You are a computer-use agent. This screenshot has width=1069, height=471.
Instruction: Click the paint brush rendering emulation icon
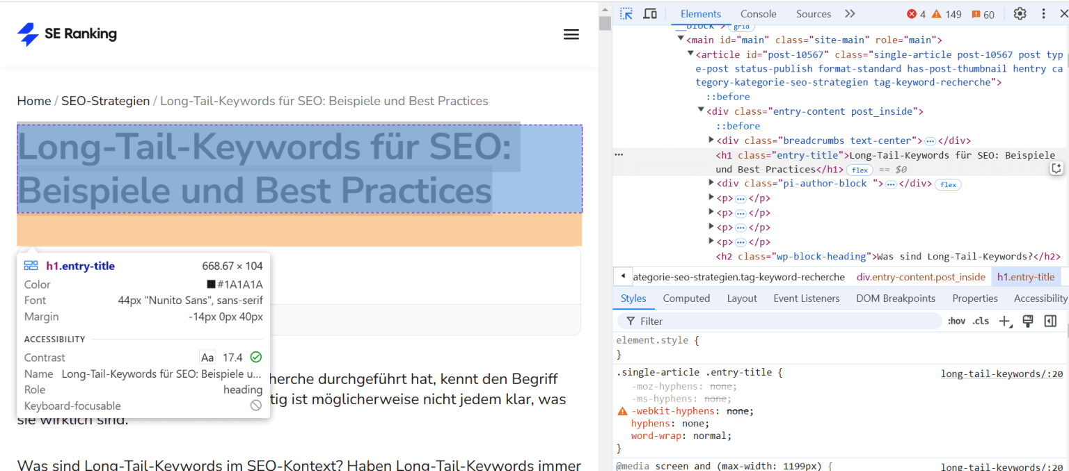(1028, 321)
